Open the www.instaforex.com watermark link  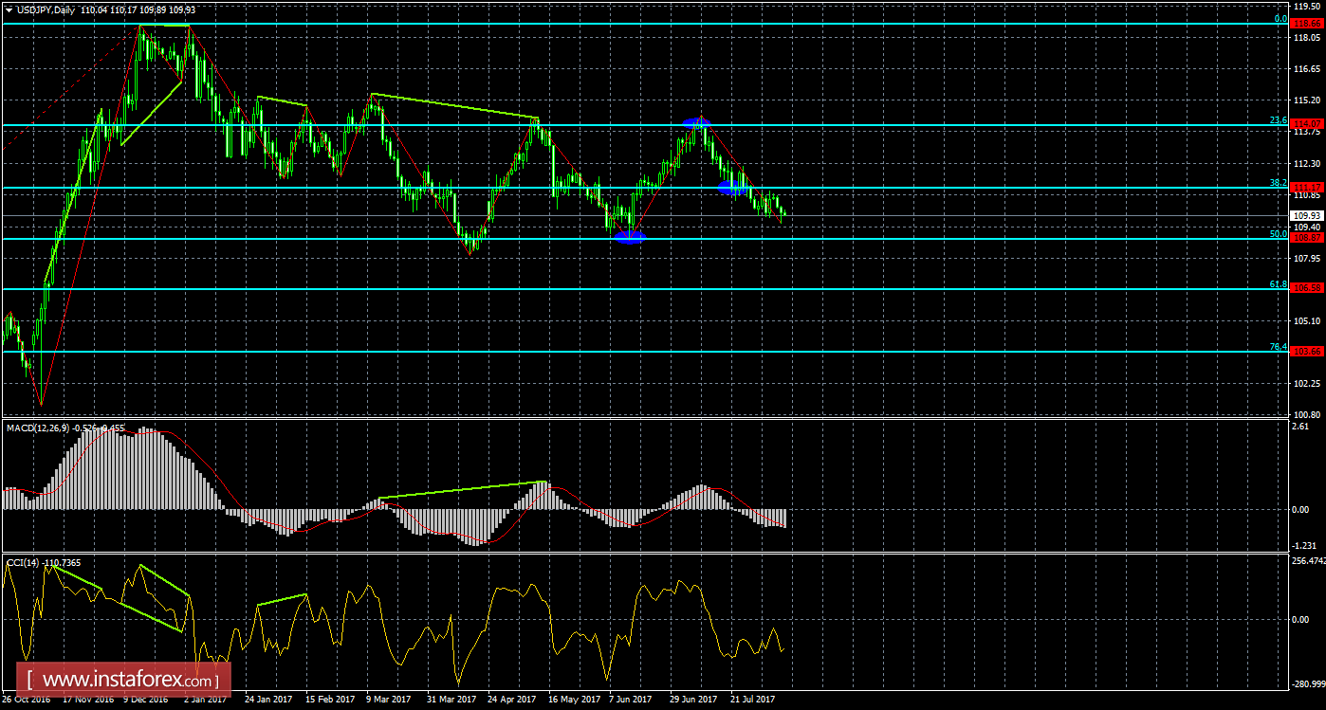pyautogui.click(x=124, y=680)
